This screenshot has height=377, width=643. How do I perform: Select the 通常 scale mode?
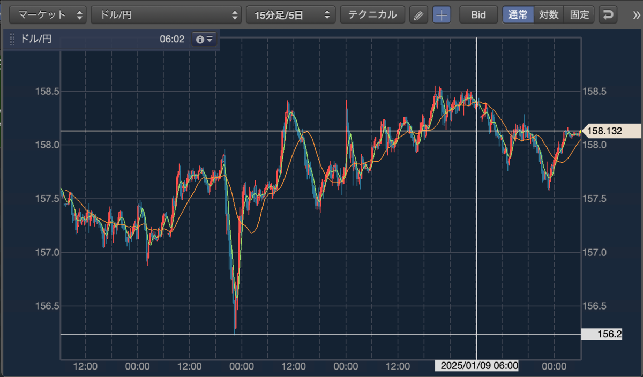tap(518, 15)
